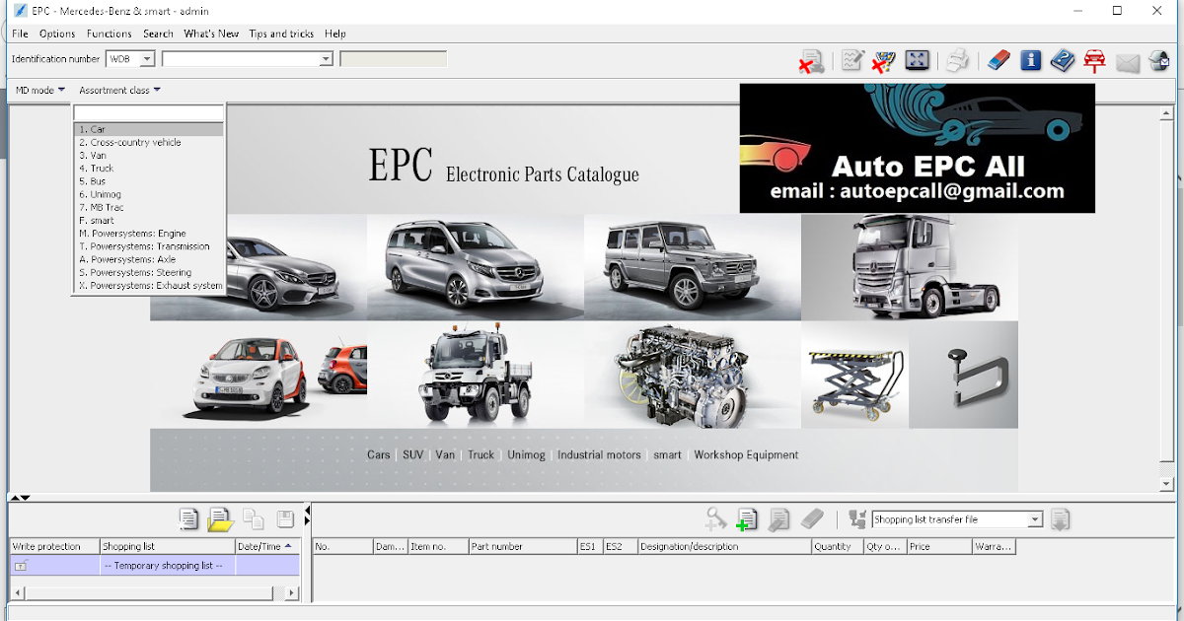Toggle write protection on the temporary shopping list
Image resolution: width=1184 pixels, height=621 pixels.
tap(22, 565)
